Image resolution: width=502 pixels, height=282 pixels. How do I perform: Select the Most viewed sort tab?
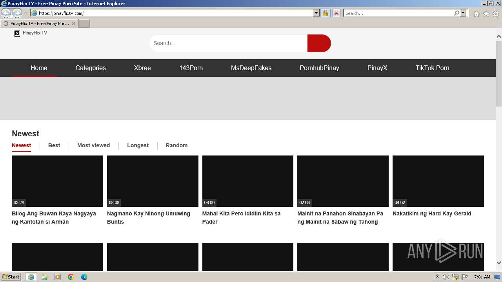click(x=93, y=145)
